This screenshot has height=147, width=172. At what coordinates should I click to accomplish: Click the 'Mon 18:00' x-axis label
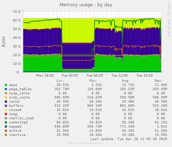(x=45, y=76)
